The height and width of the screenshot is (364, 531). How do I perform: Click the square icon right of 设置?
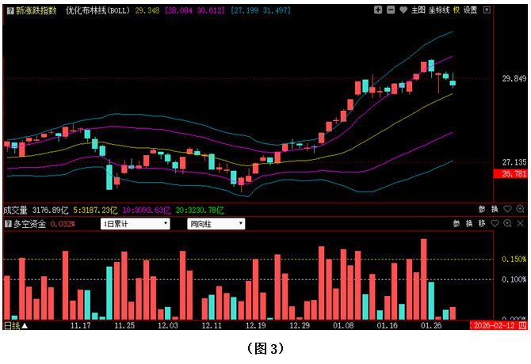(487, 9)
